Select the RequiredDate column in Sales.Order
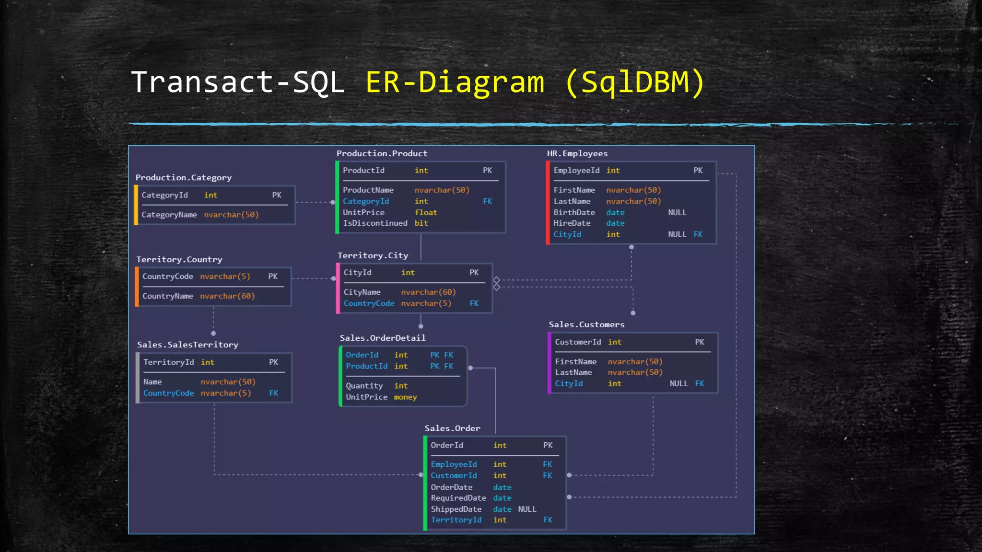This screenshot has width=982, height=552. click(494, 498)
